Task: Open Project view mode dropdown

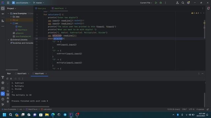Action: (12, 9)
